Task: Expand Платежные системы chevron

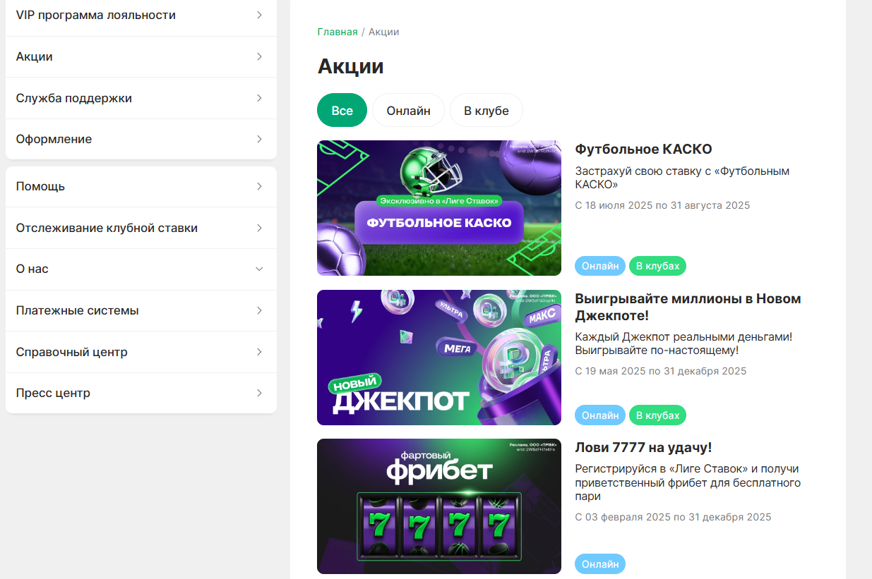Action: (259, 310)
